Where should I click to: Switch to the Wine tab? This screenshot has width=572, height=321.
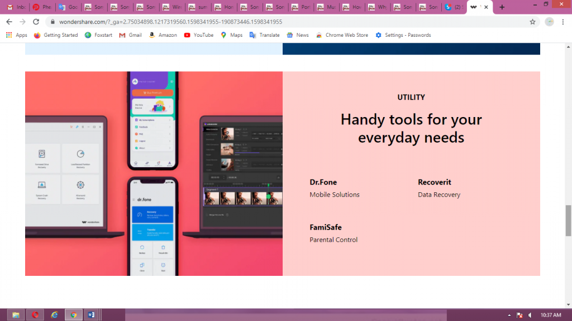tap(173, 7)
